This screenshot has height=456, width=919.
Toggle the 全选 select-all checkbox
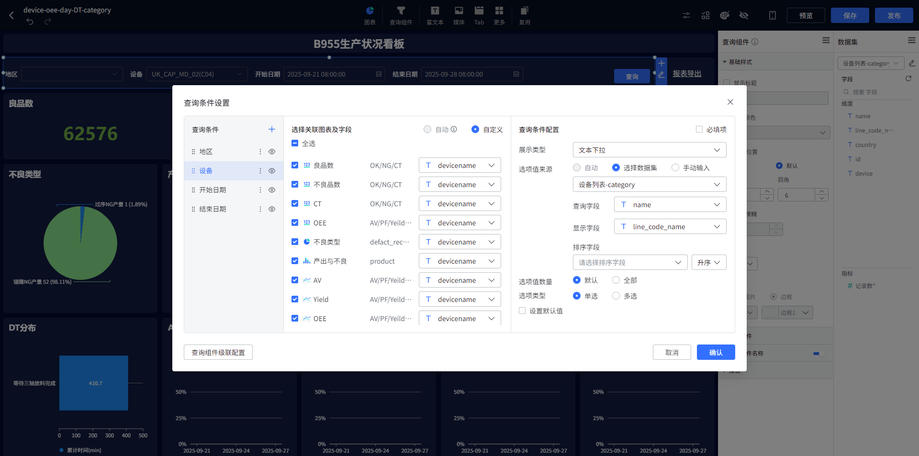[295, 143]
